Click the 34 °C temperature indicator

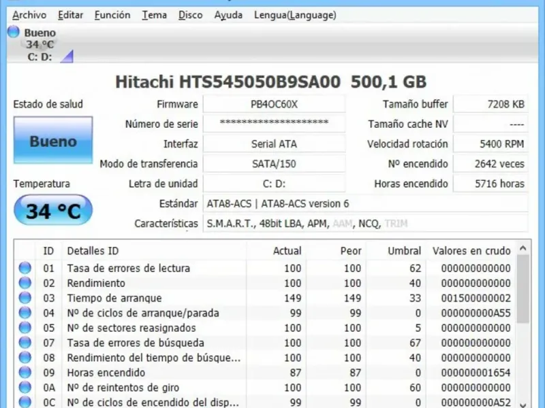[x=53, y=210]
